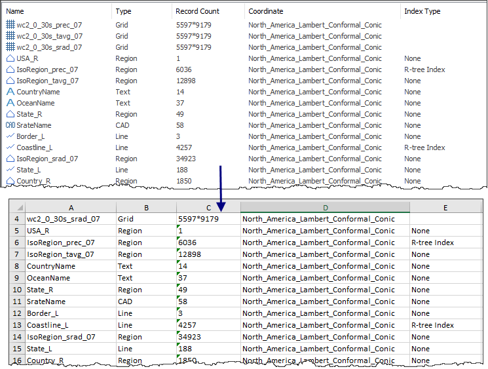The image size is (488, 369).
Task: Click the line icon next to Border_L
Action: [10, 136]
